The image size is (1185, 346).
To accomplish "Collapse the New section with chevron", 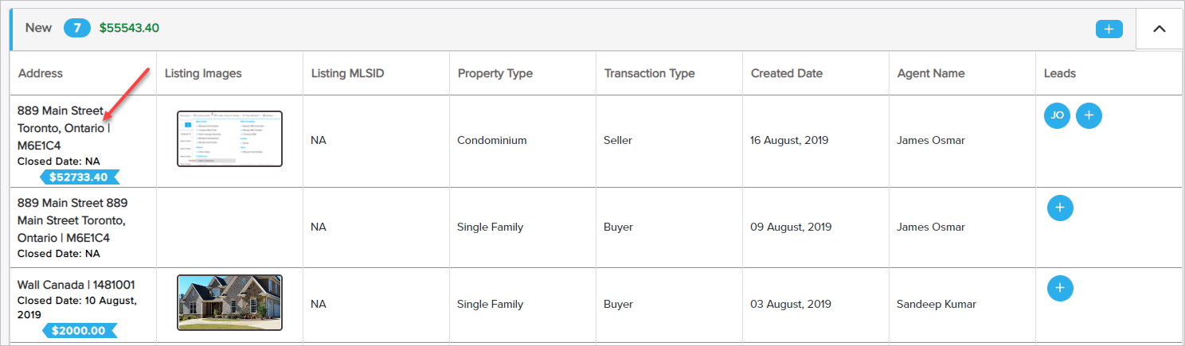I will point(1160,29).
